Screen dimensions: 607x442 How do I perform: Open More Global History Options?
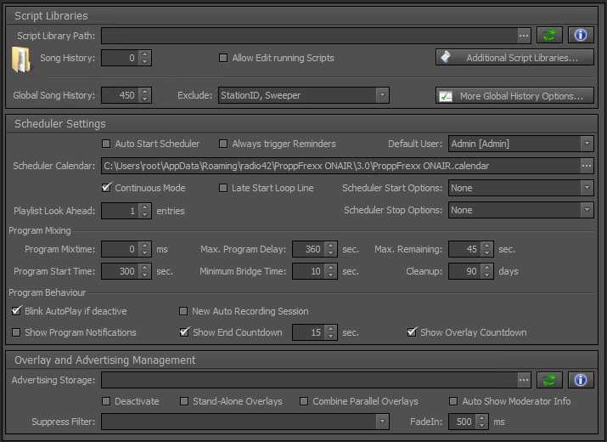point(514,95)
